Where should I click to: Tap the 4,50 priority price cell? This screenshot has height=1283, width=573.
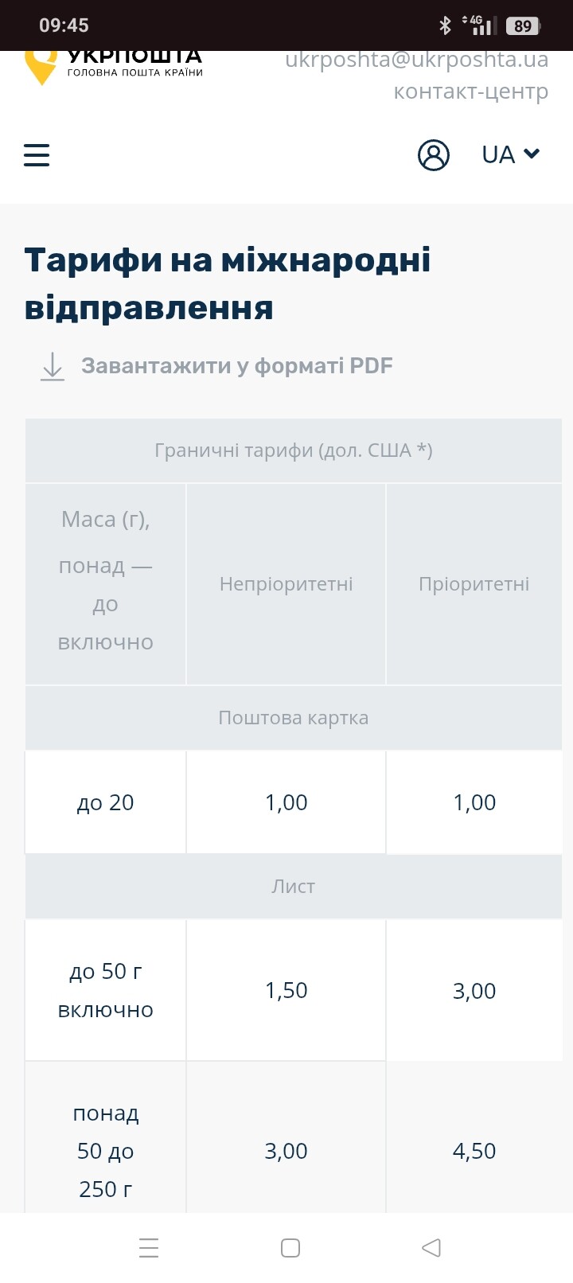474,1151
